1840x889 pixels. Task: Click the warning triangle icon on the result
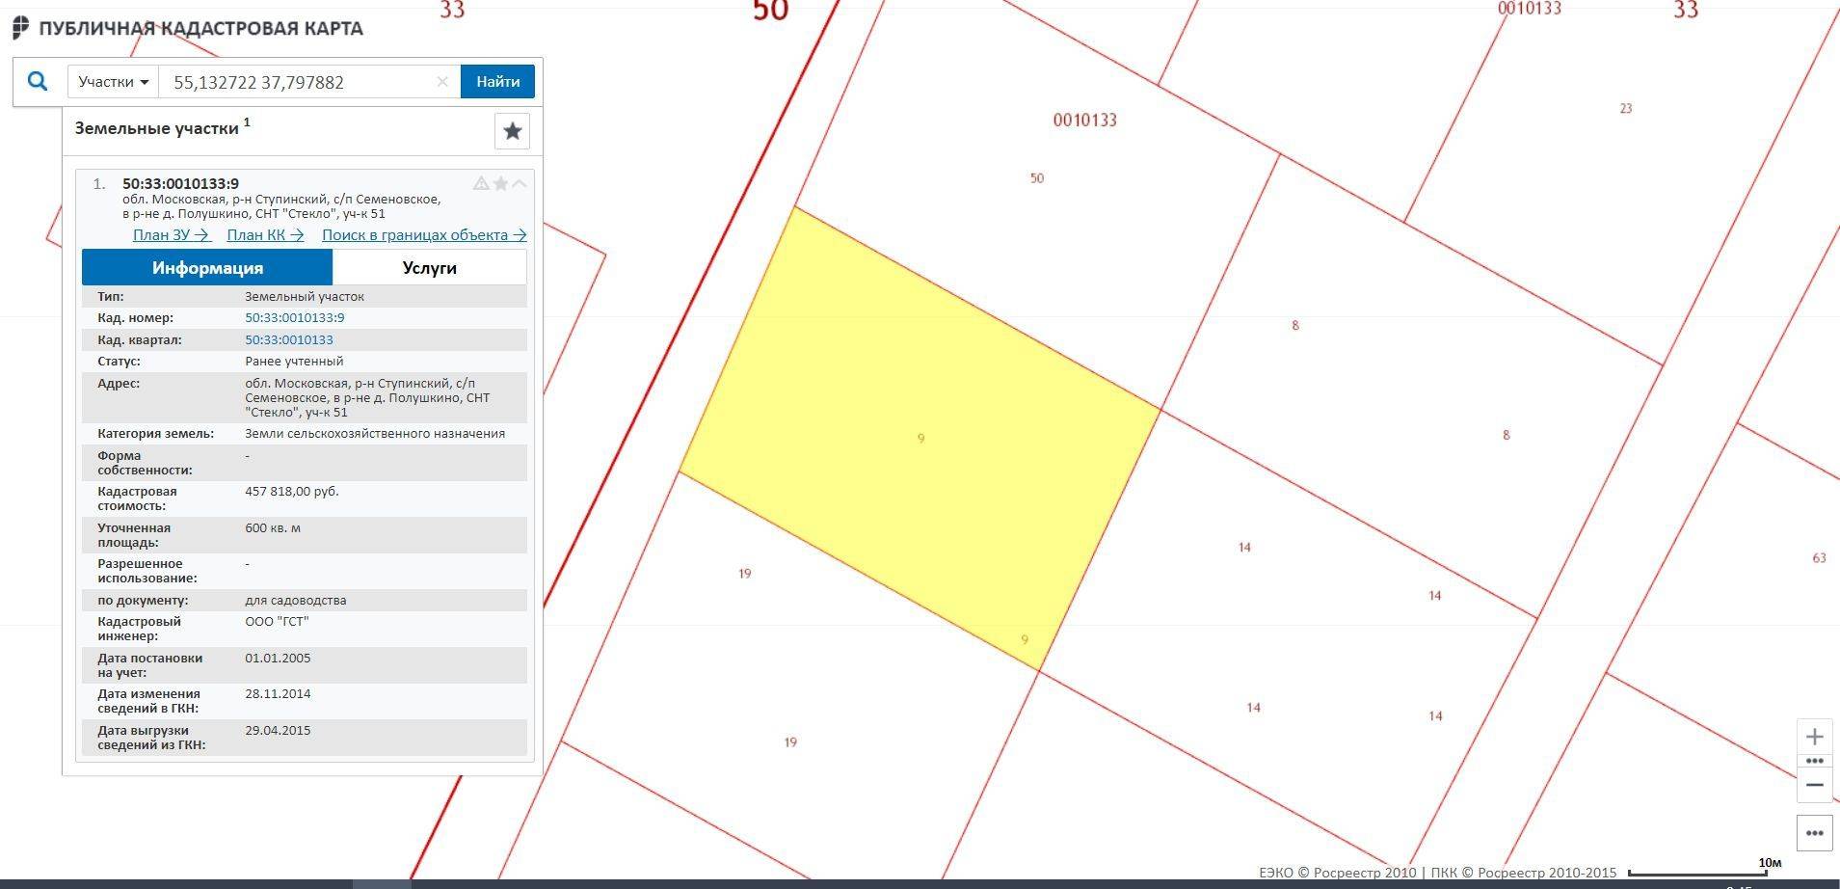(x=481, y=183)
